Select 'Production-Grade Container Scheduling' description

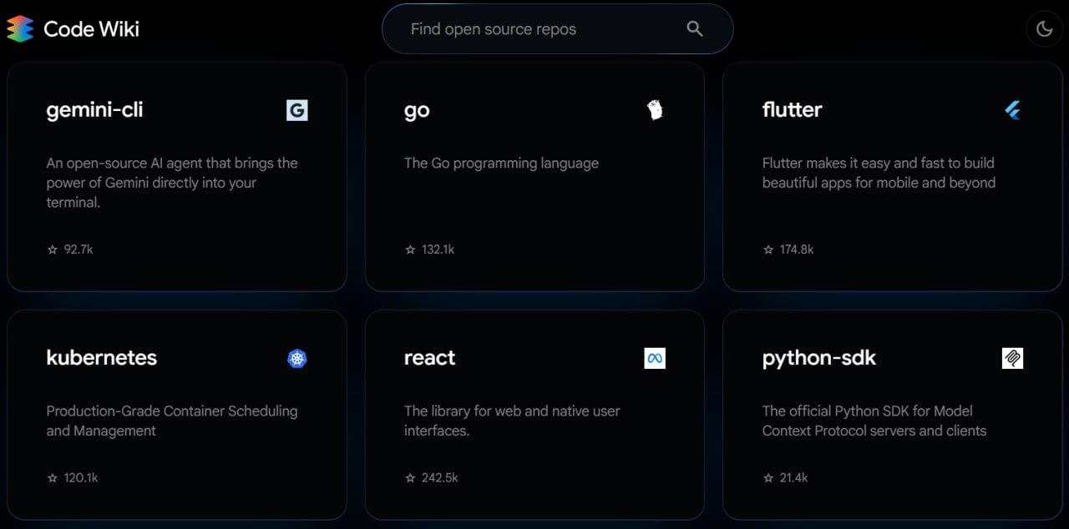click(x=172, y=421)
